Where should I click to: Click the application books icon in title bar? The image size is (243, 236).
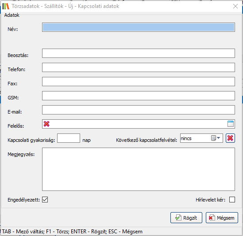point(6,6)
